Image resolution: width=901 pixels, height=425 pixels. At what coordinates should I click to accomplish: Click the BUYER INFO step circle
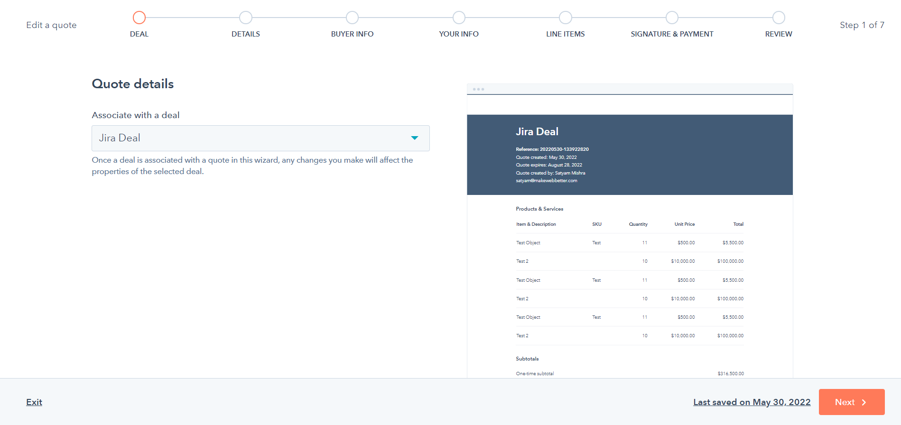point(352,18)
